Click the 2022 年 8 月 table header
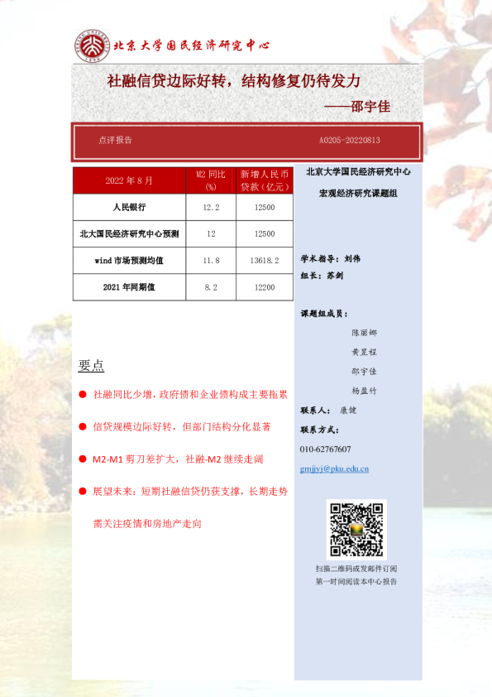Viewport: 492px width, 697px height. tap(129, 180)
